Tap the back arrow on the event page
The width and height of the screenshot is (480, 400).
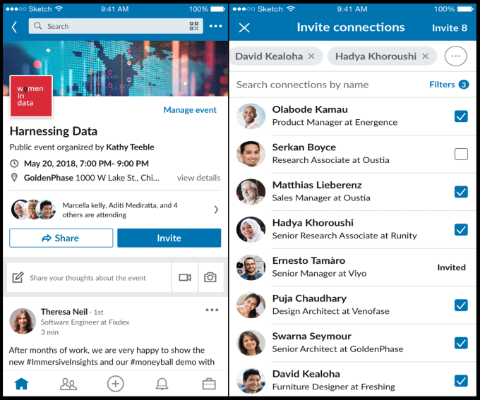coord(14,27)
